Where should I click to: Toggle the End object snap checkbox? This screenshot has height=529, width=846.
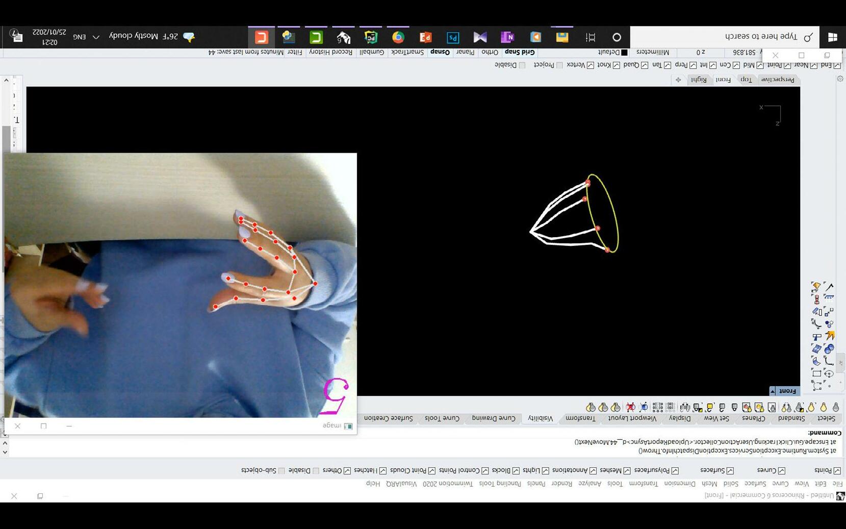click(x=837, y=65)
